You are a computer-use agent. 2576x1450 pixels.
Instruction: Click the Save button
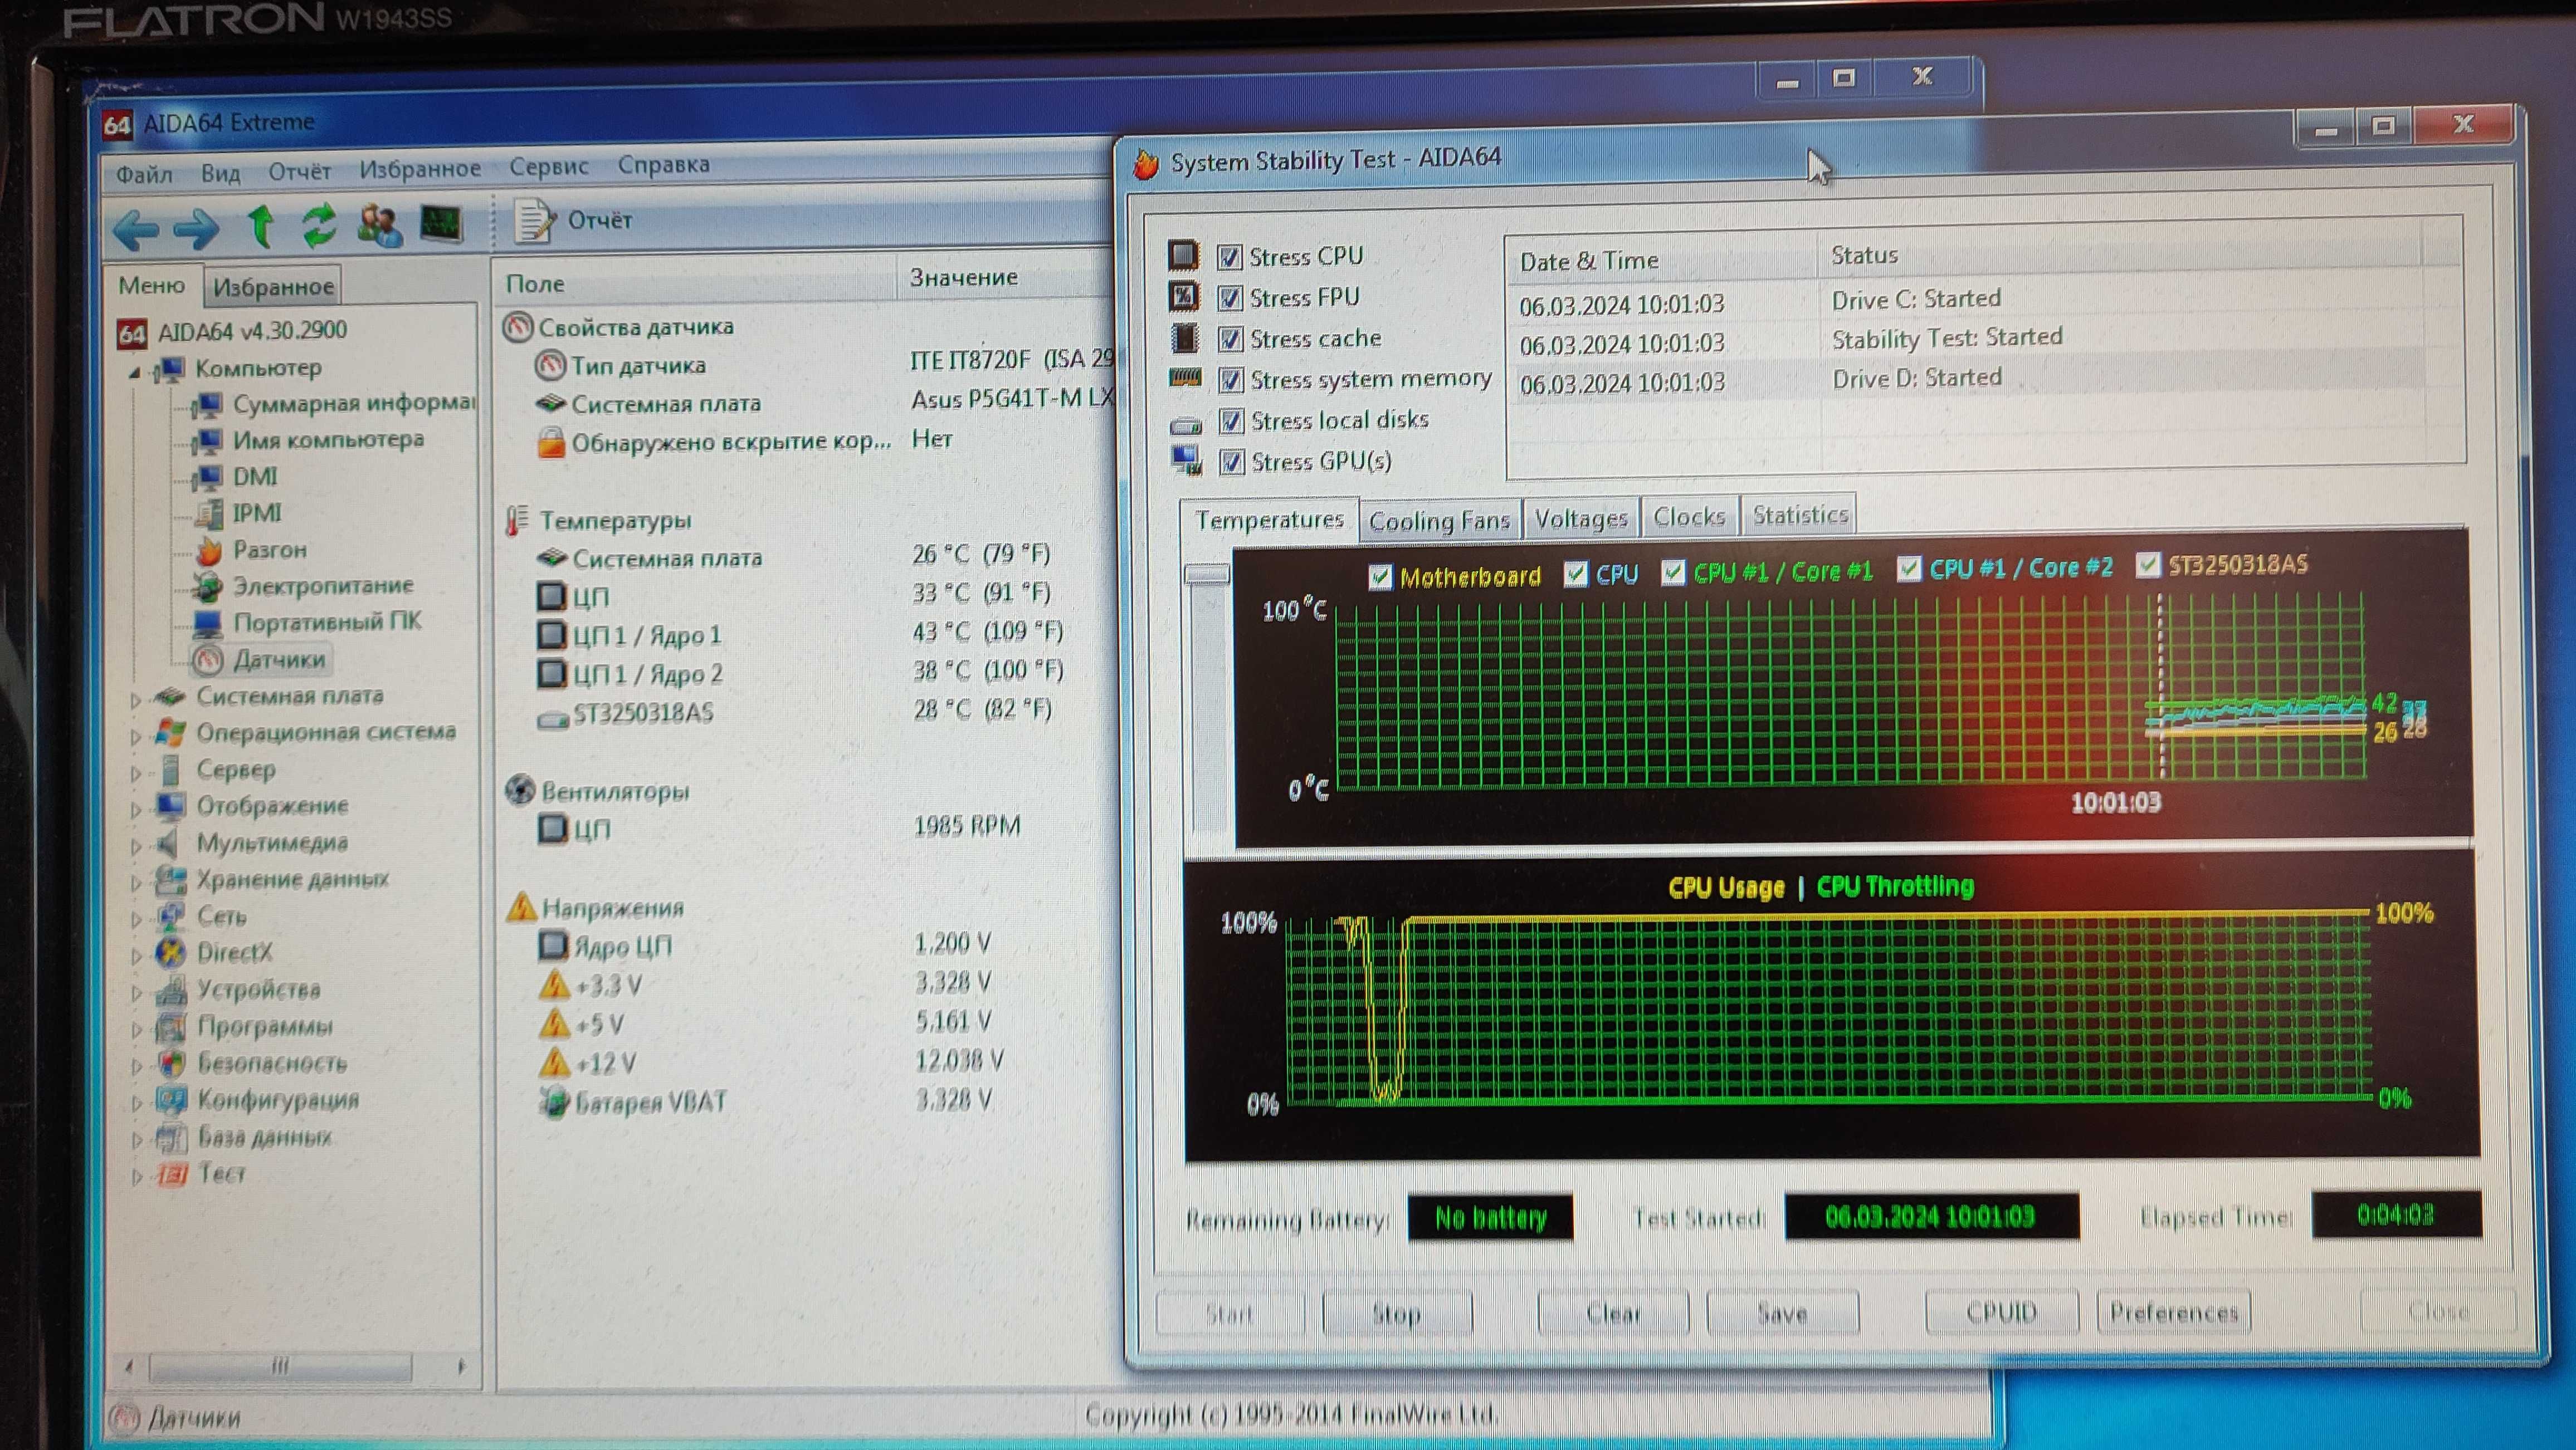(1782, 1312)
